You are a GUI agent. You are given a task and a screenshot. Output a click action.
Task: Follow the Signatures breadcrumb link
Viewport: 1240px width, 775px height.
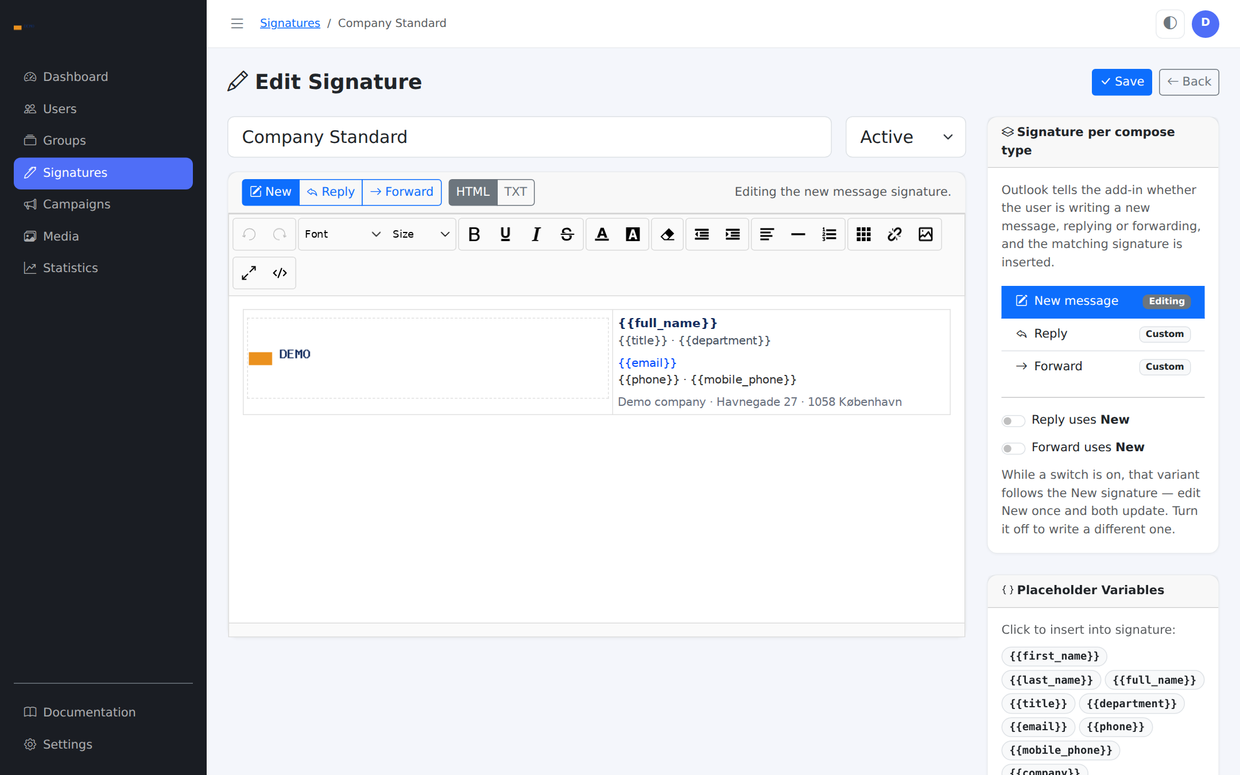(290, 23)
